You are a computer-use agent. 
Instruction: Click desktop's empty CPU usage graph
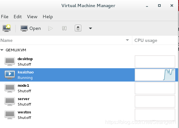click(155, 61)
